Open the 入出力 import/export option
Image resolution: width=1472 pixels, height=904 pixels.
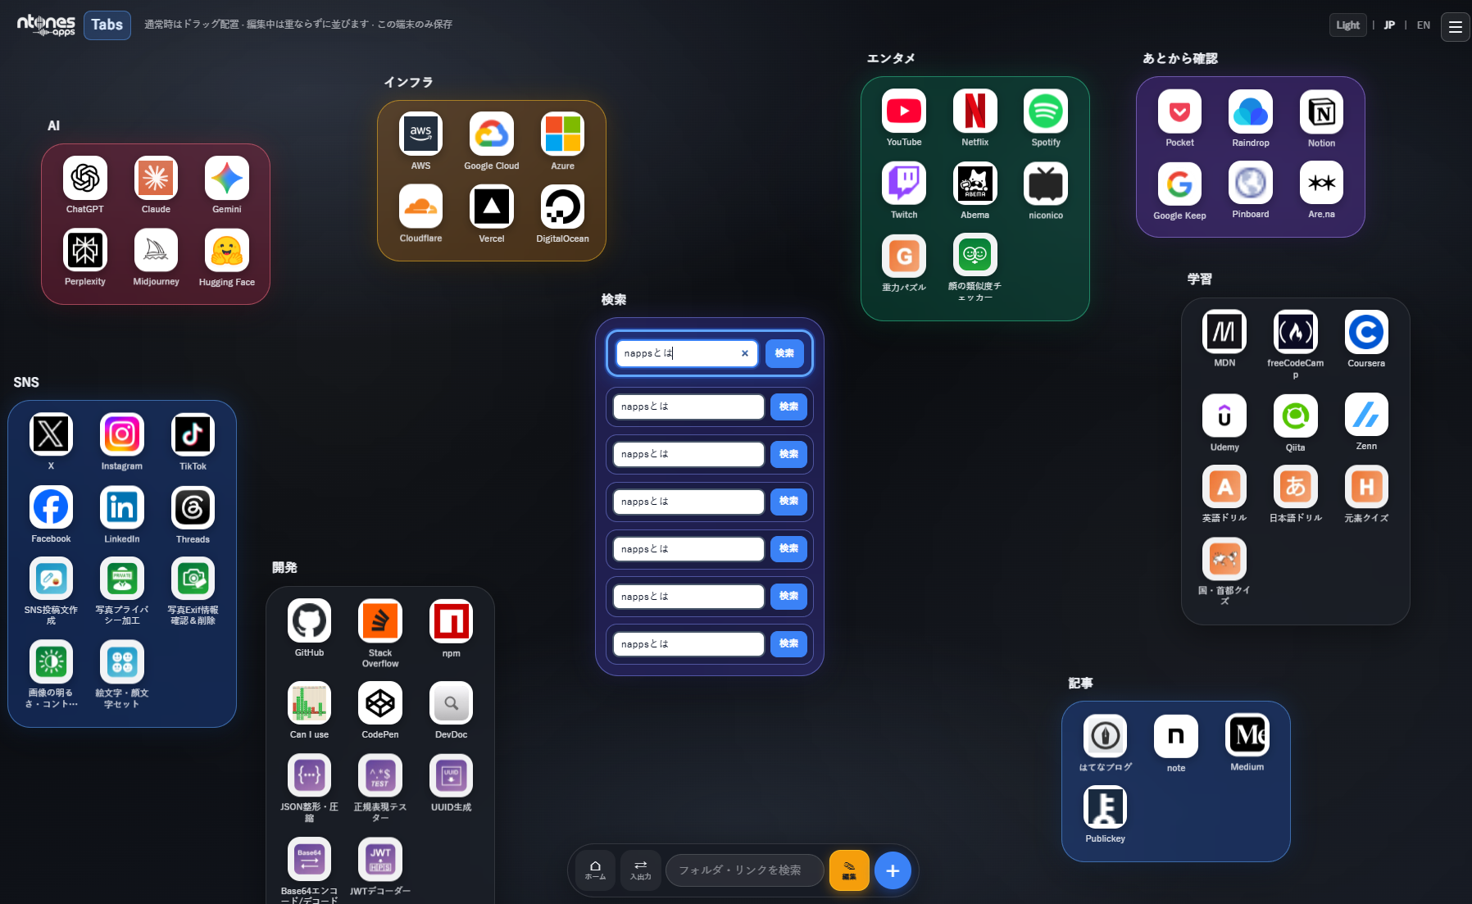point(640,870)
